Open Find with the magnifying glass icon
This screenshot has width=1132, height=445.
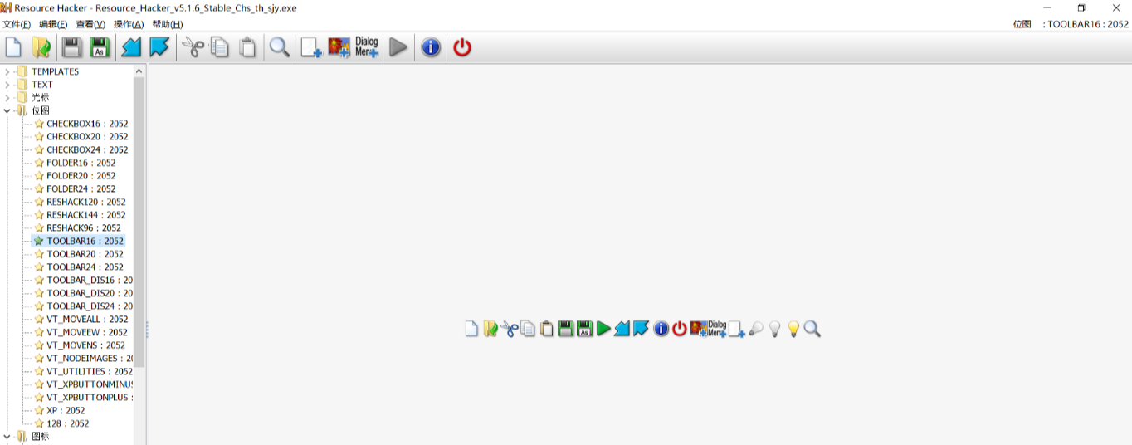tap(280, 47)
